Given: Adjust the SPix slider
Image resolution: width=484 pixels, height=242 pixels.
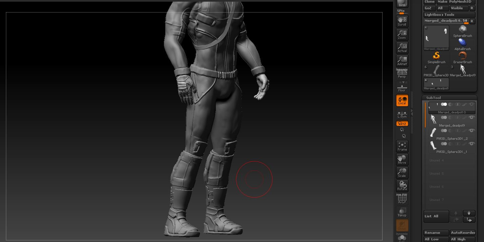Looking at the screenshot, I should pyautogui.click(x=401, y=12).
